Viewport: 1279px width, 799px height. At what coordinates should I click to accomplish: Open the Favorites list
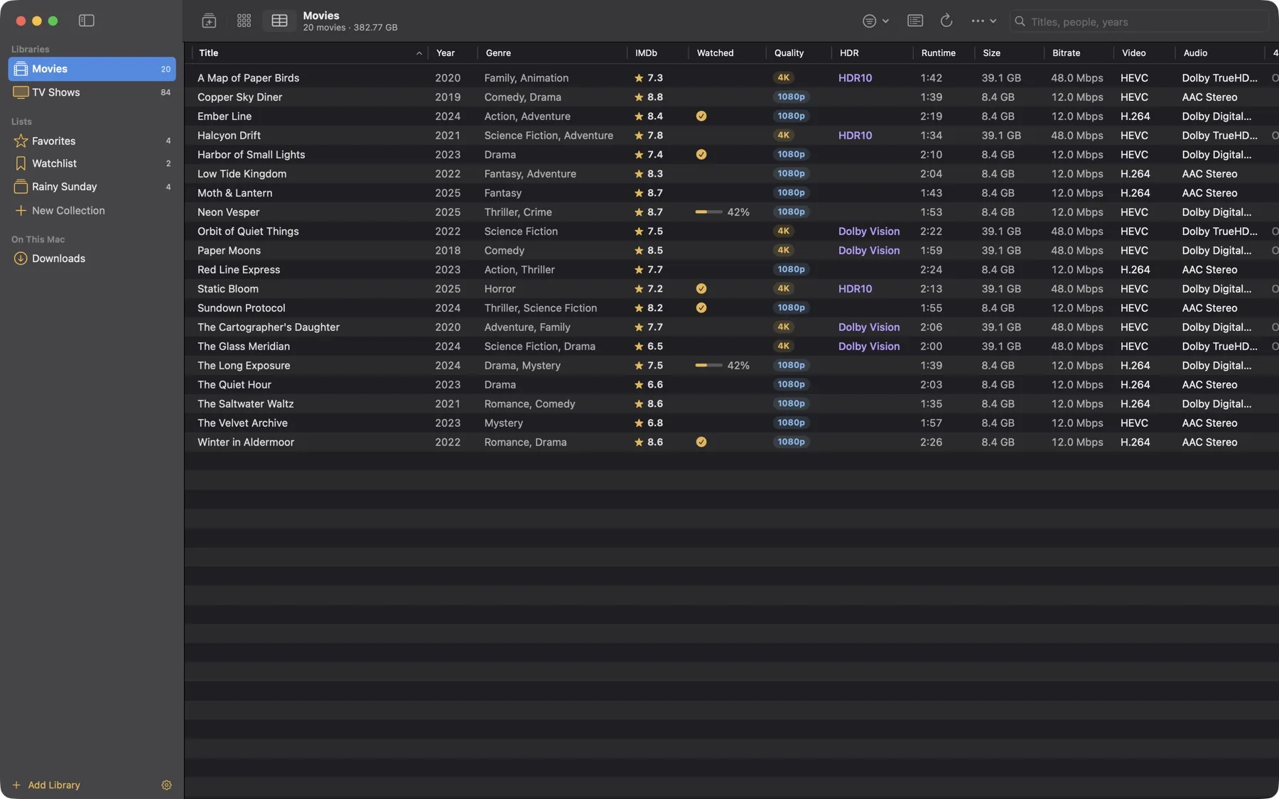(92, 141)
